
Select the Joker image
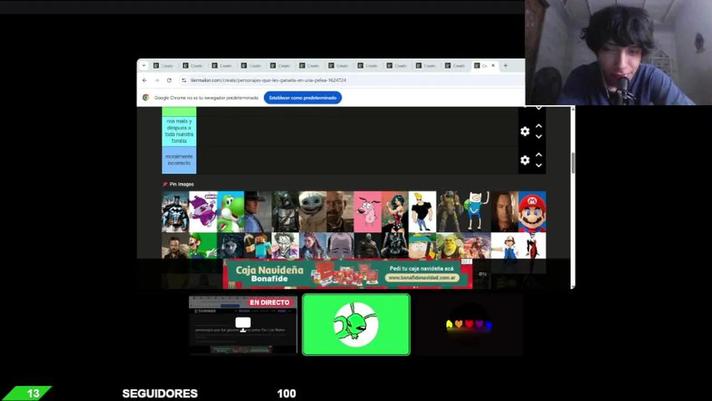[285, 246]
